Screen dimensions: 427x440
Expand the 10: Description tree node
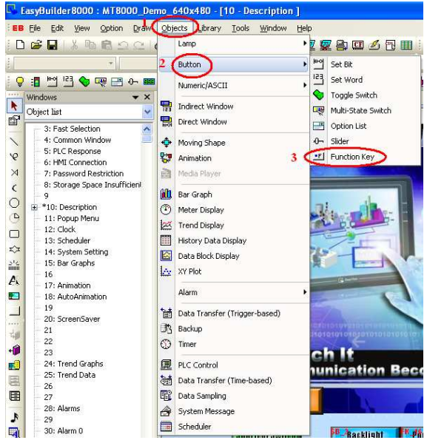coord(34,207)
